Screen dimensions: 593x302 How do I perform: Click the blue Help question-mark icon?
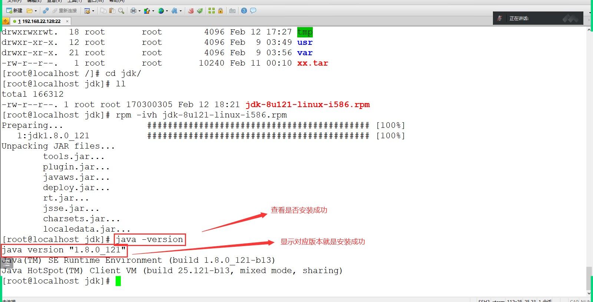244,11
